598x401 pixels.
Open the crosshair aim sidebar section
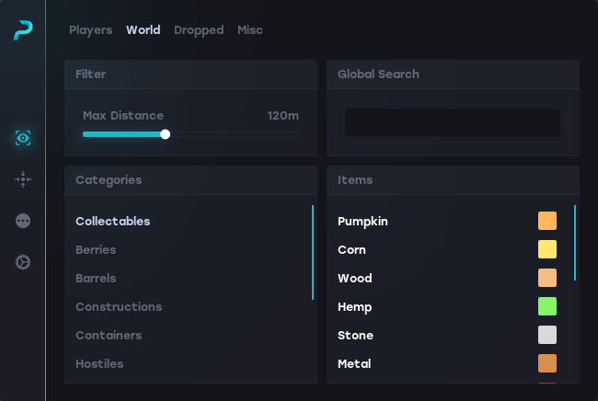tap(23, 179)
